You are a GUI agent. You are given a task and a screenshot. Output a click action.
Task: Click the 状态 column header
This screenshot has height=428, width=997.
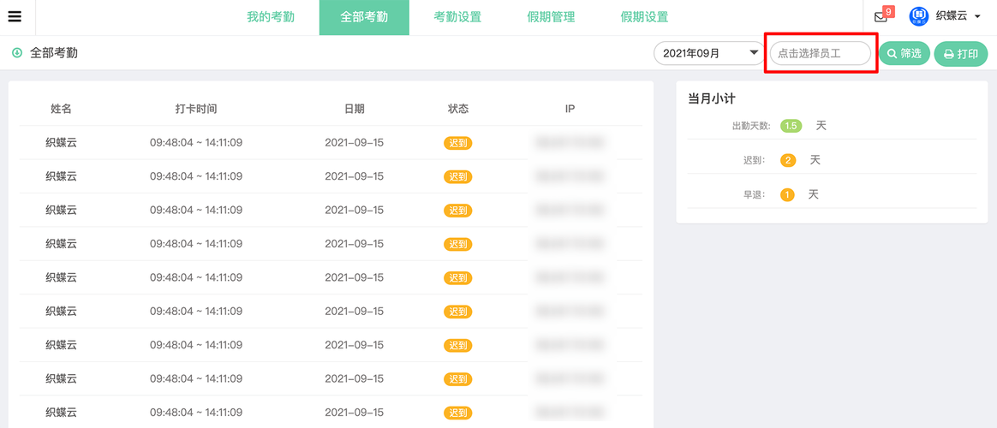(x=457, y=109)
